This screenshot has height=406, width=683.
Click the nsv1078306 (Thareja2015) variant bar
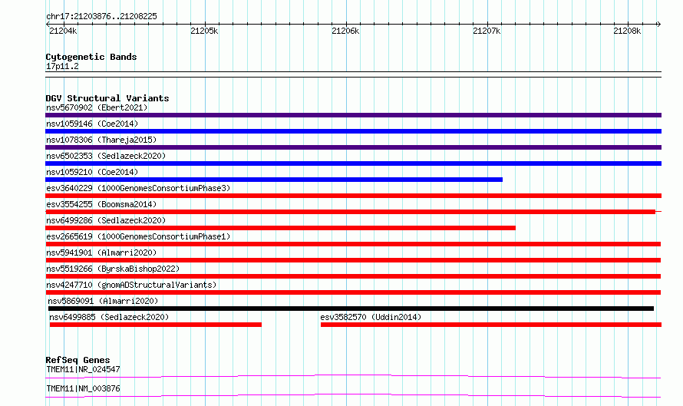pos(353,147)
